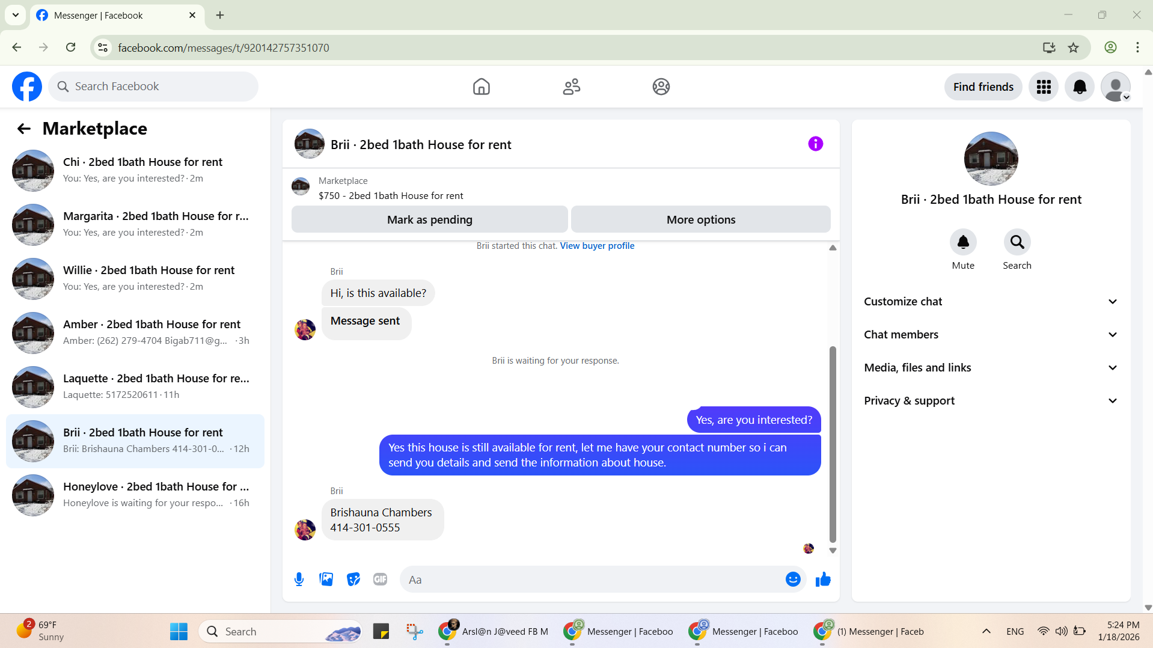The height and width of the screenshot is (648, 1153).
Task: Open the emoji picker smiley icon
Action: [x=793, y=579]
